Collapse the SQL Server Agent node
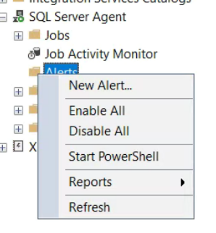 click(x=3, y=17)
